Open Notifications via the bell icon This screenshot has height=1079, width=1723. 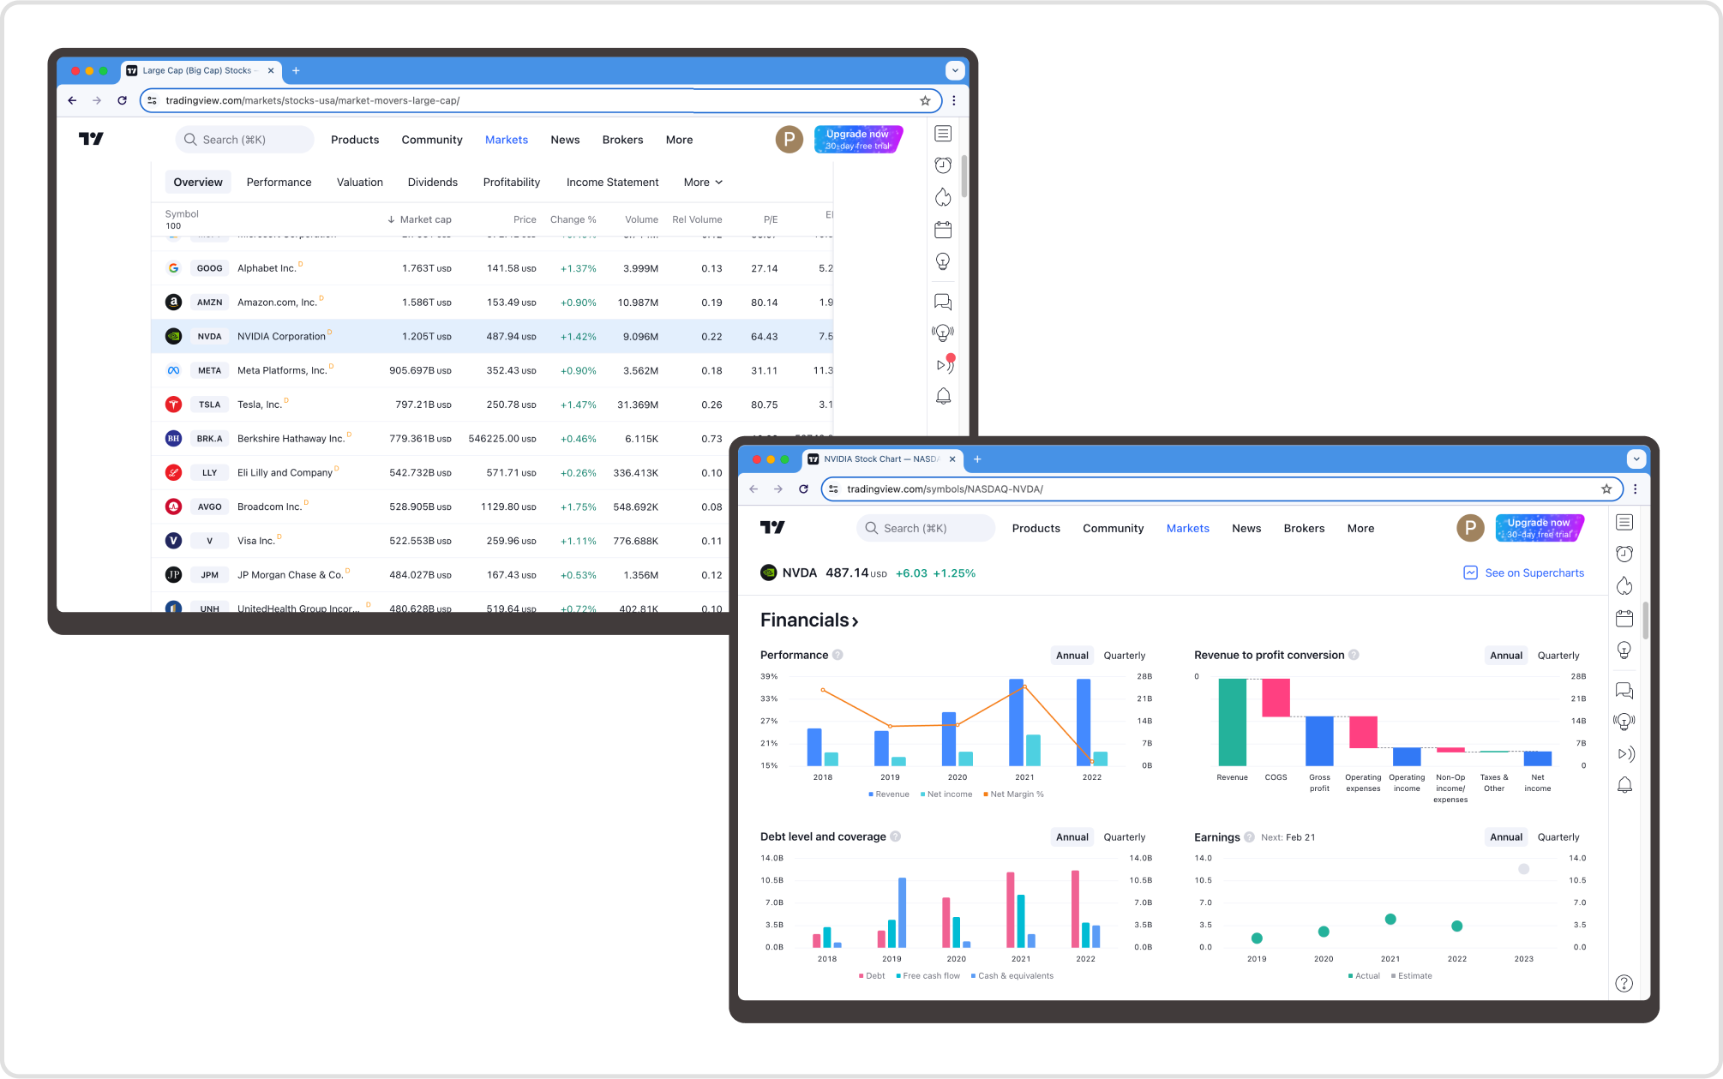tap(1624, 784)
